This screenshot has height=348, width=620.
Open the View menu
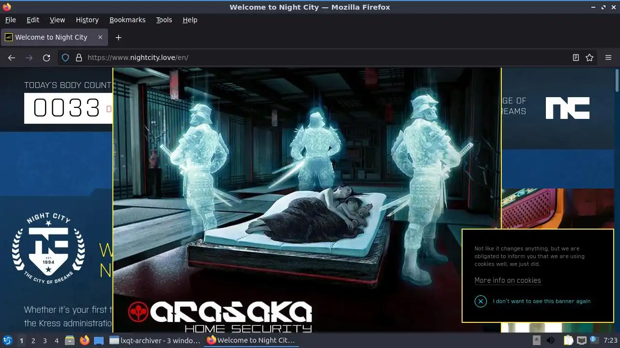57,20
